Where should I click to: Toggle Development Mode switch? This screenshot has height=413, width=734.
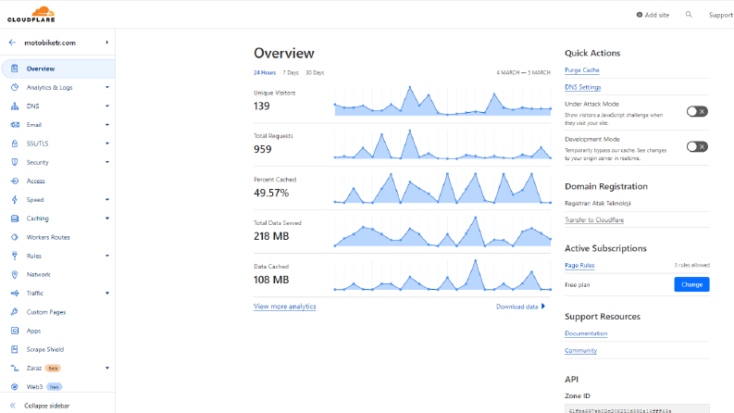point(697,146)
